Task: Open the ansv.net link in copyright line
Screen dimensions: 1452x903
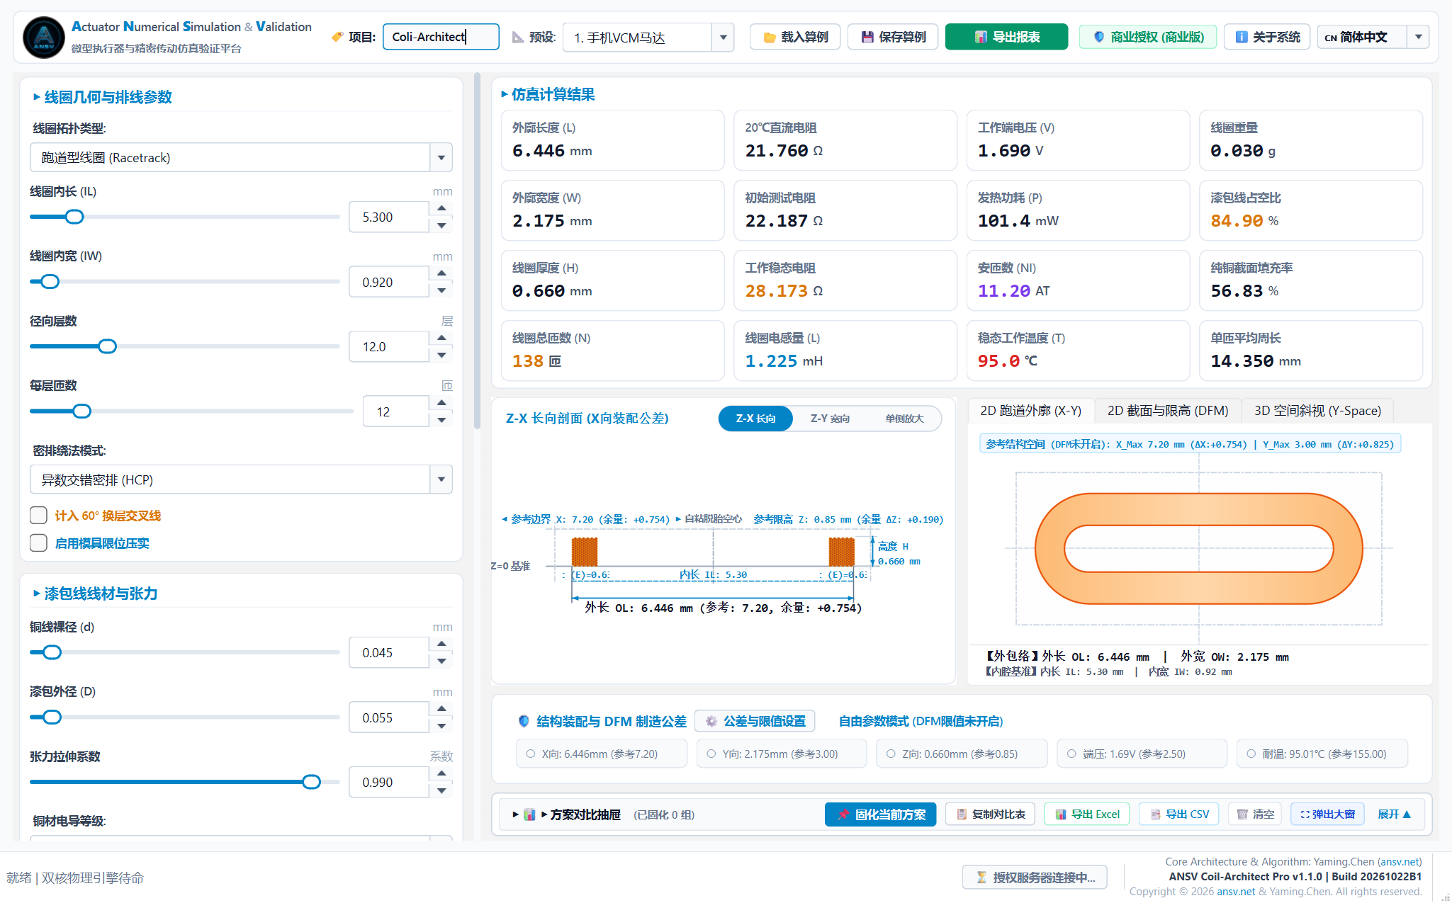Action: coord(1236,892)
